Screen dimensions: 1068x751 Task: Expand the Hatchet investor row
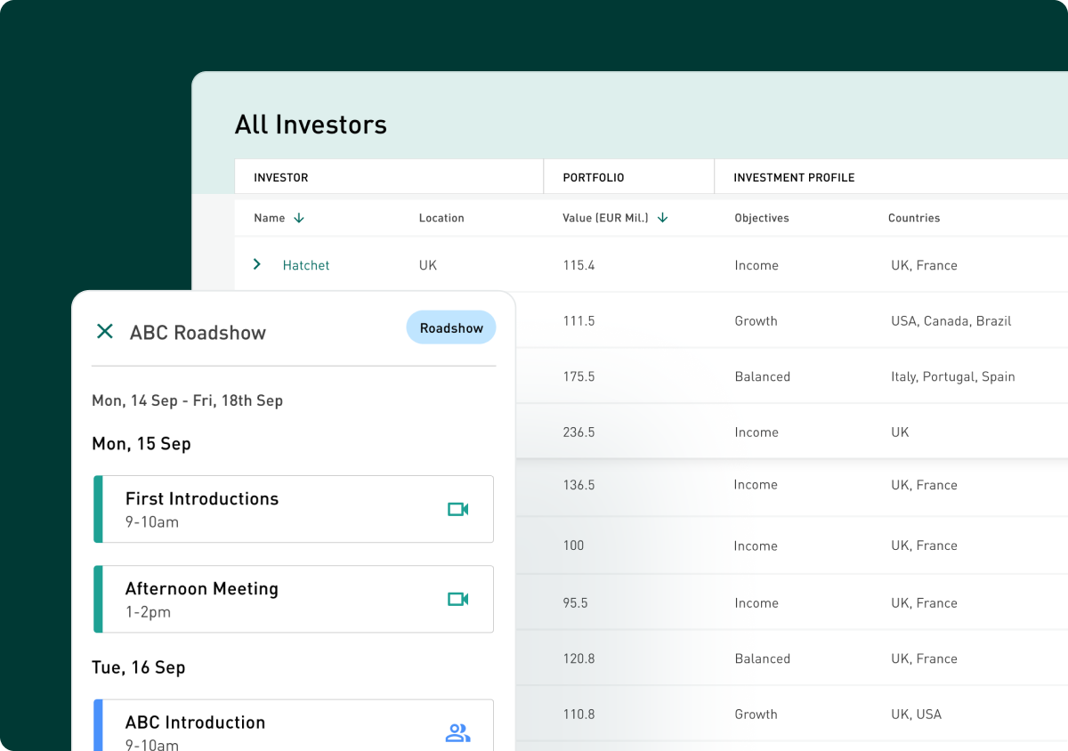pos(257,264)
